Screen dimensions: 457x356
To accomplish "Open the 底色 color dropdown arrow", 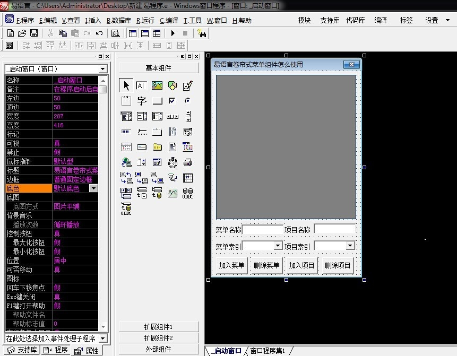I will click(x=93, y=188).
